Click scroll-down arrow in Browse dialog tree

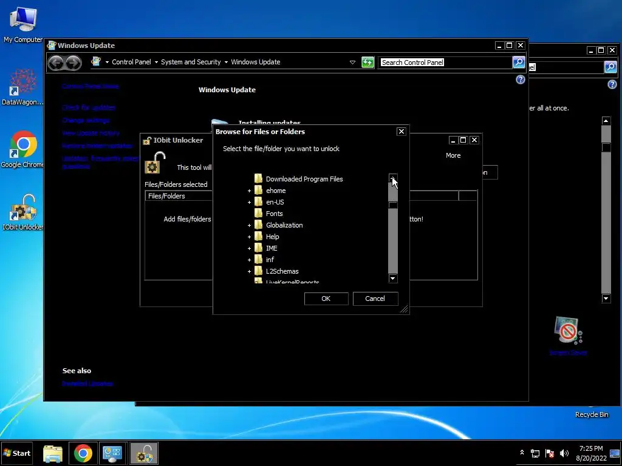pyautogui.click(x=393, y=278)
